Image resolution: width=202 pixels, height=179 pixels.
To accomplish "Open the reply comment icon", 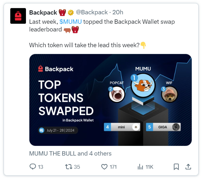I will [33, 167].
